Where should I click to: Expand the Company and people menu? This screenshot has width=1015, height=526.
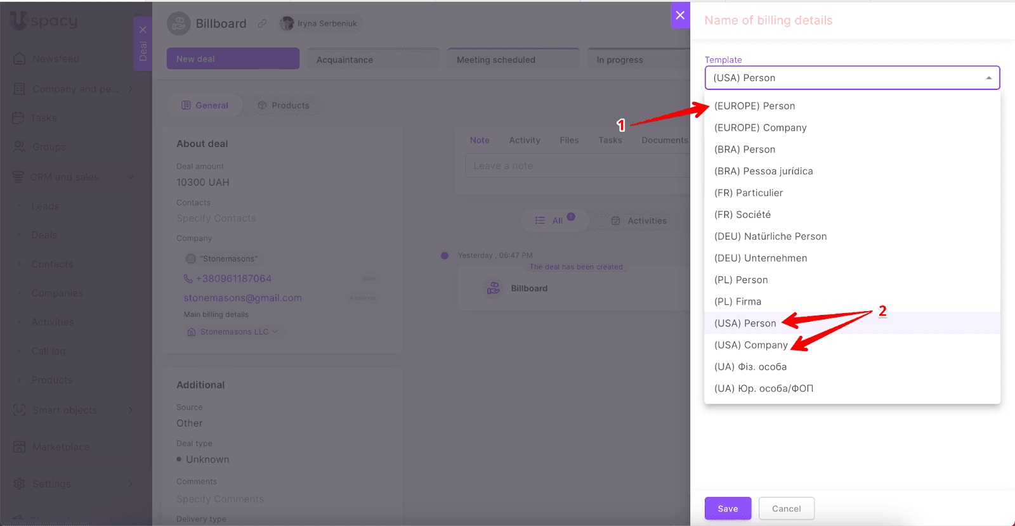coord(131,89)
